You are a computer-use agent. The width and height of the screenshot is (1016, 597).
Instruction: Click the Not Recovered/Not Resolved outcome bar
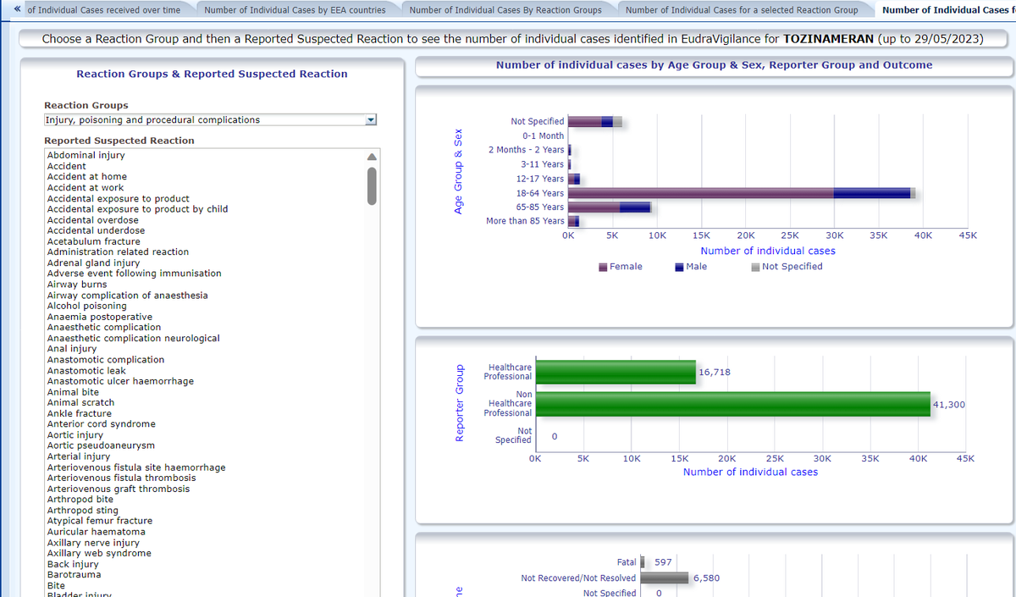tap(664, 578)
